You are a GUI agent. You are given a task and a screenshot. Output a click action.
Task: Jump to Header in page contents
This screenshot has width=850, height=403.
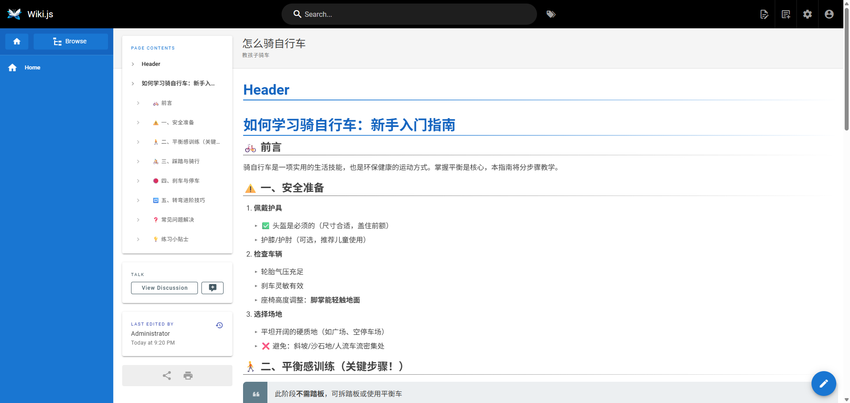(x=151, y=64)
